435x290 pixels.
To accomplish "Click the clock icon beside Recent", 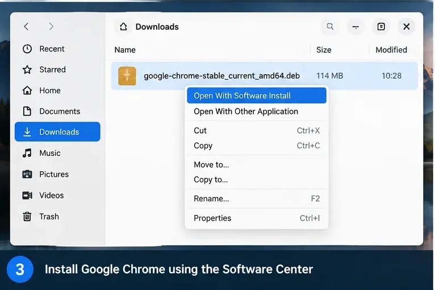I will tap(27, 49).
